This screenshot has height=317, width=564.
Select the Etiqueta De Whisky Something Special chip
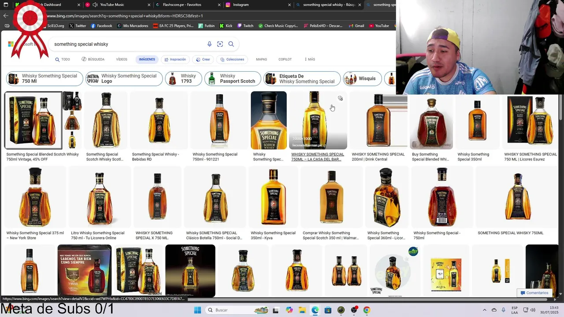point(302,78)
